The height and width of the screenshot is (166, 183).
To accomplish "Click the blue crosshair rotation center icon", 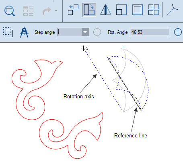I will click(178, 32).
